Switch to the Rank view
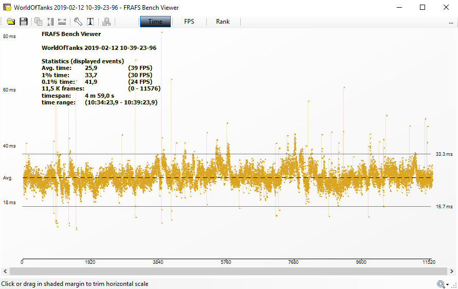458x289 pixels. coord(223,22)
